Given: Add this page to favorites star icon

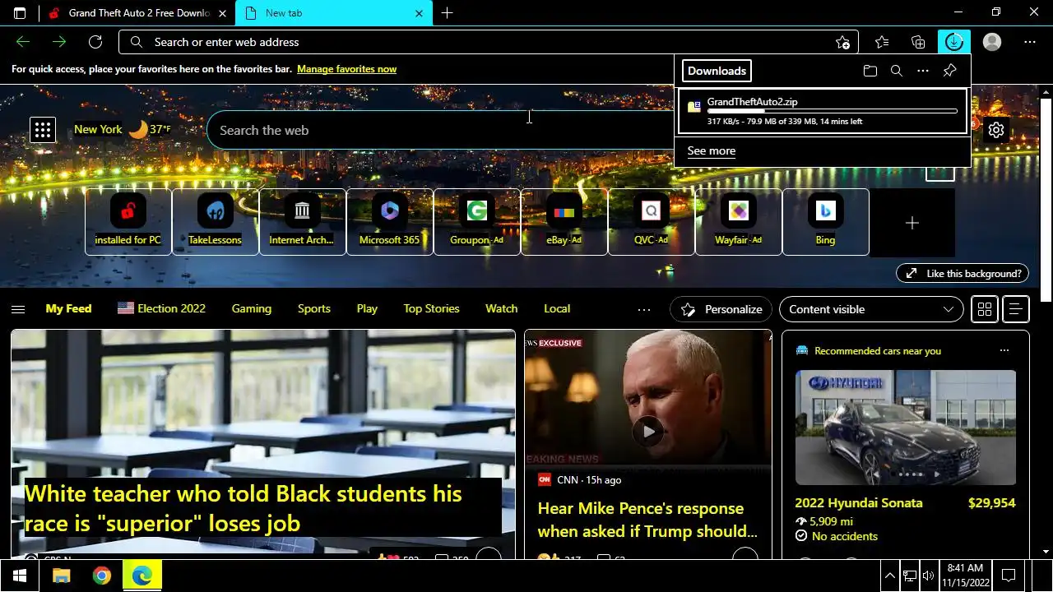Looking at the screenshot, I should pos(842,42).
